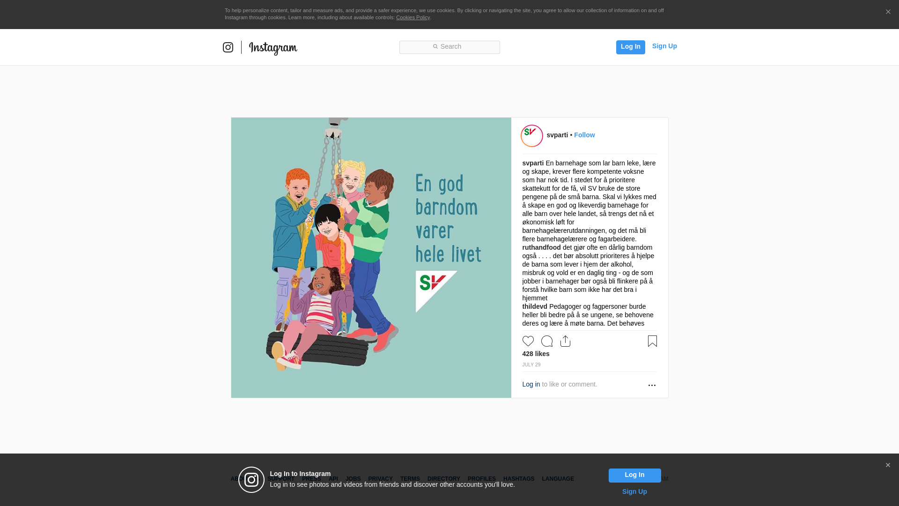This screenshot has height=506, width=899.
Task: Open the JOBS footer link
Action: (353, 479)
